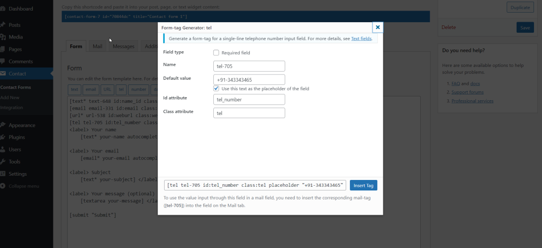Uncheck use text as placeholder option
The height and width of the screenshot is (248, 542).
point(216,89)
